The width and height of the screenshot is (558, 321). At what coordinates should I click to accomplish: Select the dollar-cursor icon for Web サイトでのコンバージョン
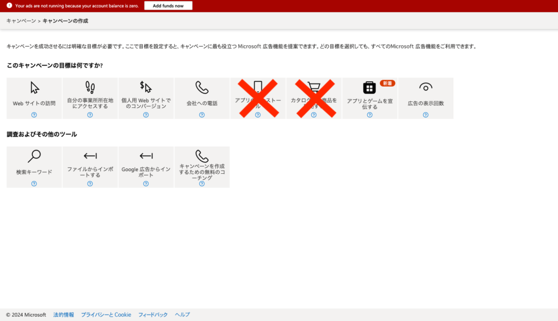[x=146, y=87]
